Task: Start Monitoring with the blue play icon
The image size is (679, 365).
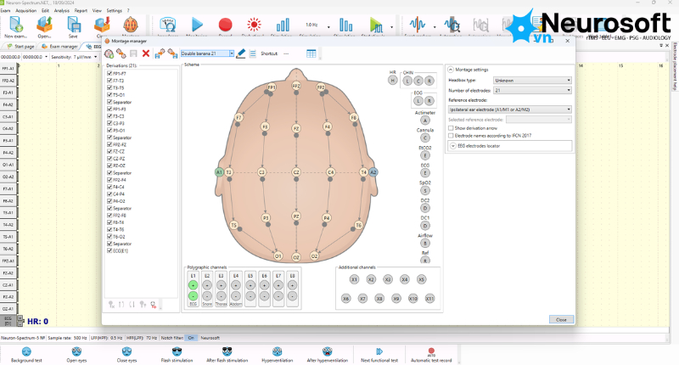Action: (198, 25)
